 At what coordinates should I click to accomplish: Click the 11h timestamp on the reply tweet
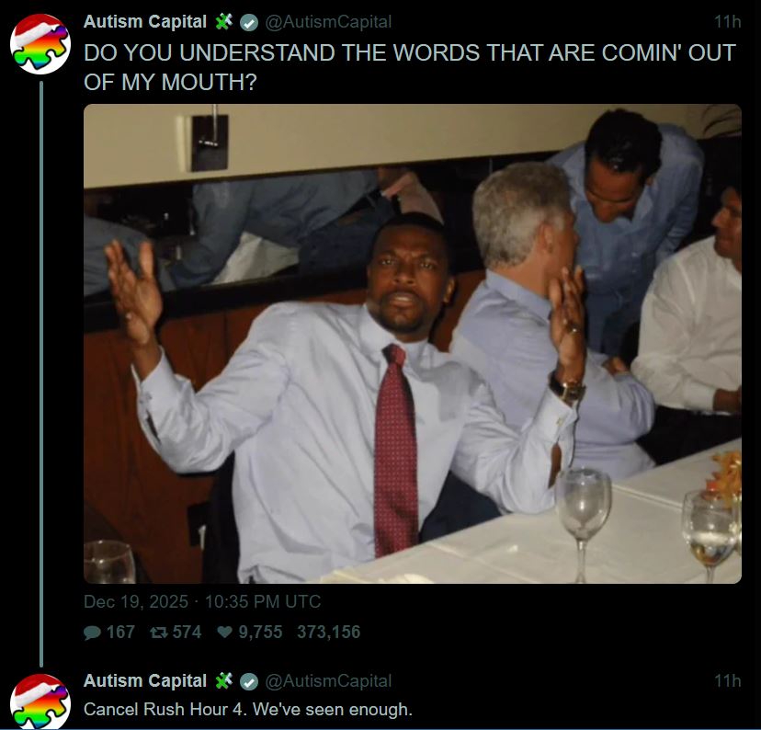coord(728,681)
